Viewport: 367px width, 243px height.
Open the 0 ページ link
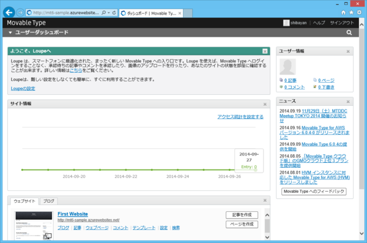point(326,80)
